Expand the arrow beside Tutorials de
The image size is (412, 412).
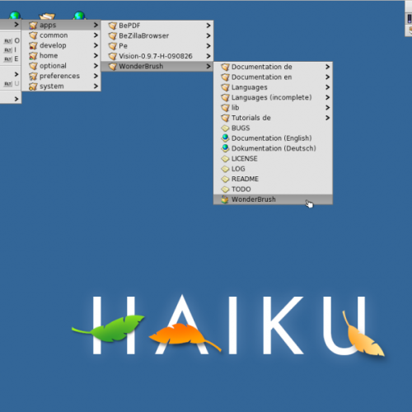coord(327,118)
